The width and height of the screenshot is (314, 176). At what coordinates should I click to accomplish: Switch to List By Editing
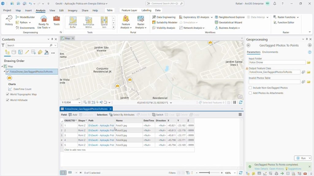(27, 52)
